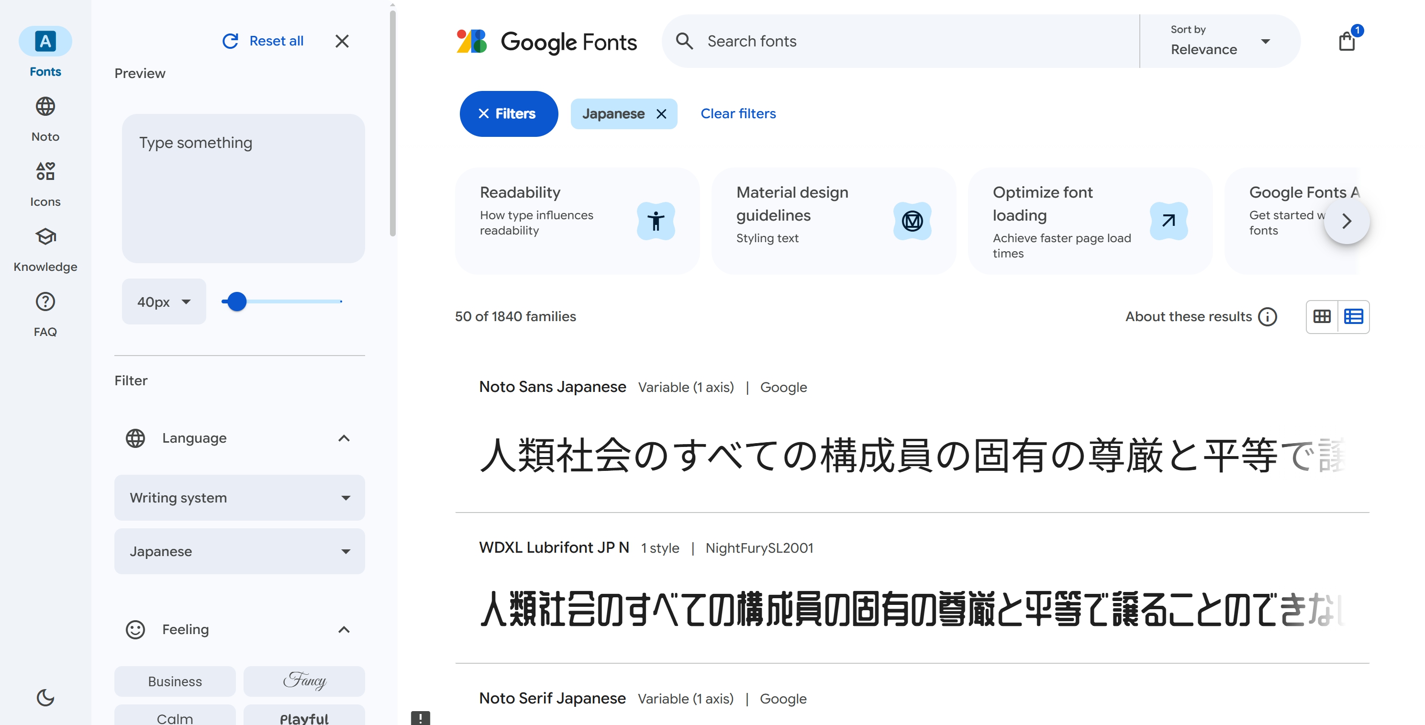The width and height of the screenshot is (1425, 725).
Task: Click the Type something preview box
Action: 244,188
